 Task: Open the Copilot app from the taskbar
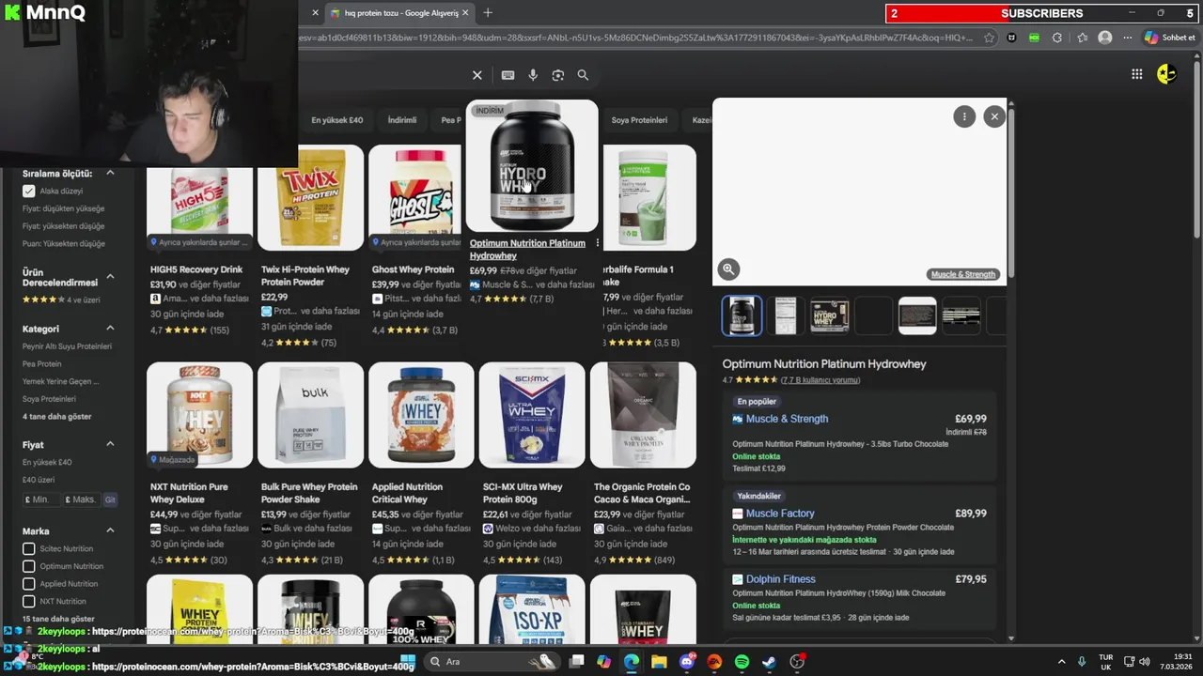pyautogui.click(x=604, y=662)
